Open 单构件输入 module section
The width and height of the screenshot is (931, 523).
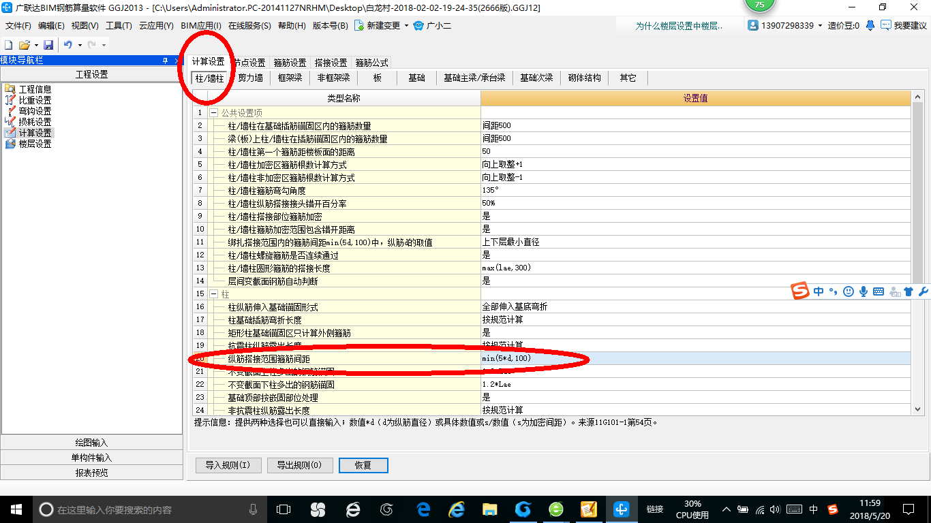point(92,458)
